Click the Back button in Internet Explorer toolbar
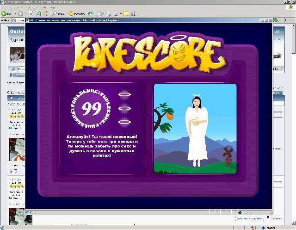This screenshot has width=296, height=230. coord(6,14)
